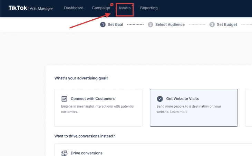Jump to the Select Audience step

[170, 25]
